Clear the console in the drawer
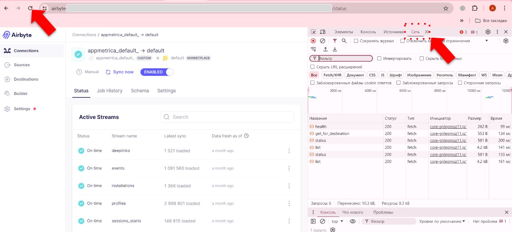This screenshot has width=512, height=232. [x=322, y=221]
